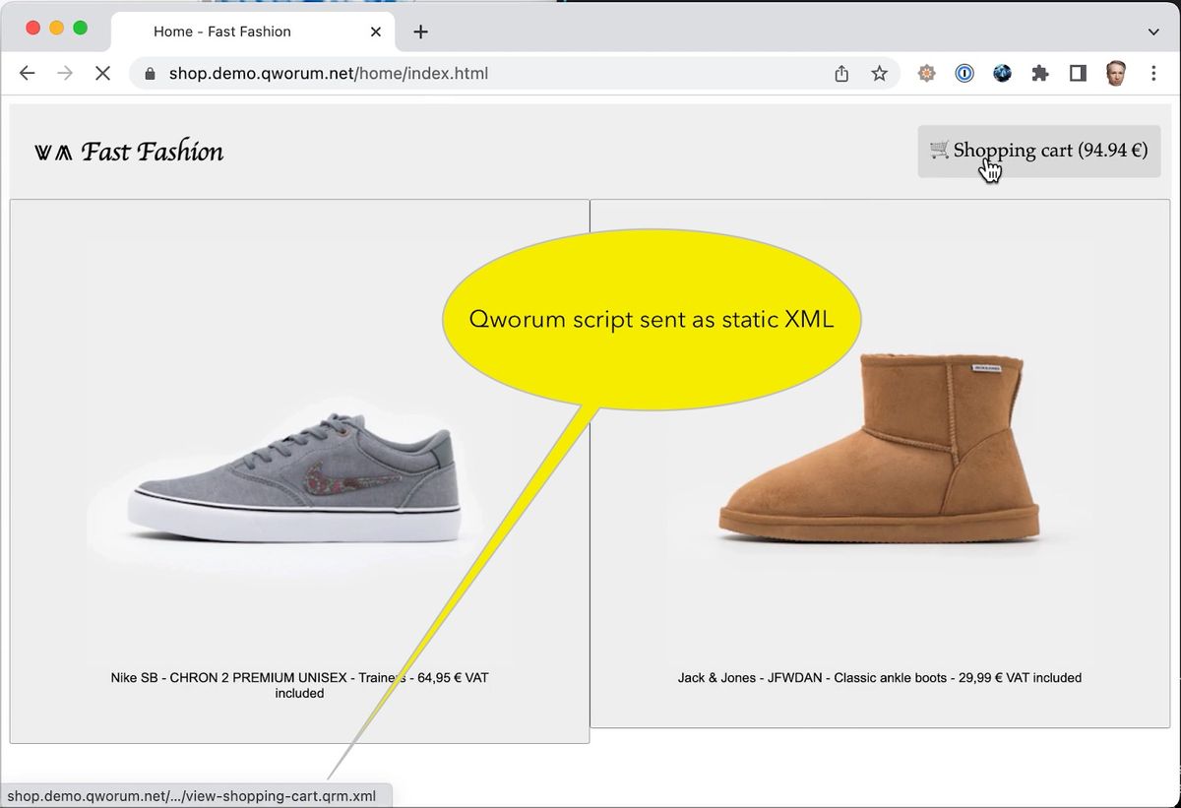This screenshot has width=1181, height=808.
Task: Expand the tab search dropdown
Action: [x=1153, y=31]
